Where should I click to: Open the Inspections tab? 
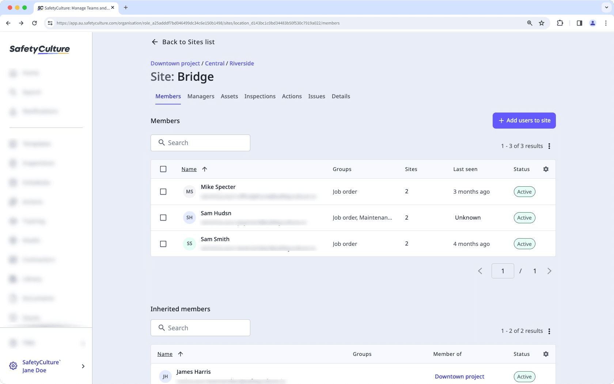click(x=259, y=96)
